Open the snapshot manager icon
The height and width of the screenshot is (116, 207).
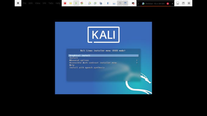101,3
